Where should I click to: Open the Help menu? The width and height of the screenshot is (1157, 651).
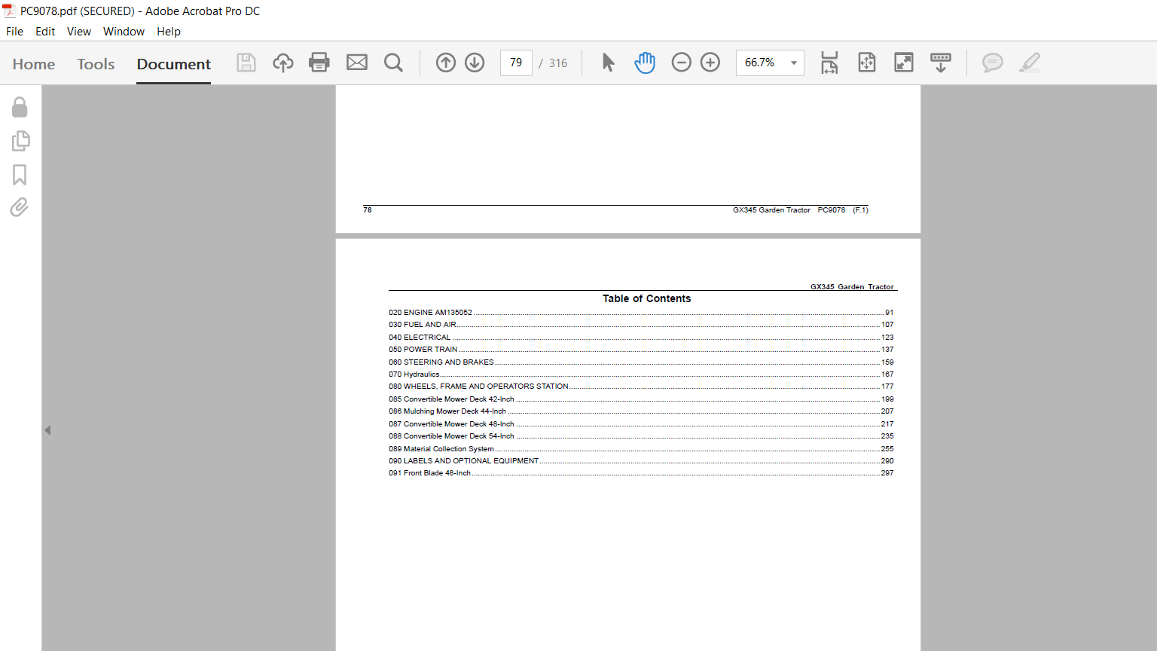pos(169,32)
